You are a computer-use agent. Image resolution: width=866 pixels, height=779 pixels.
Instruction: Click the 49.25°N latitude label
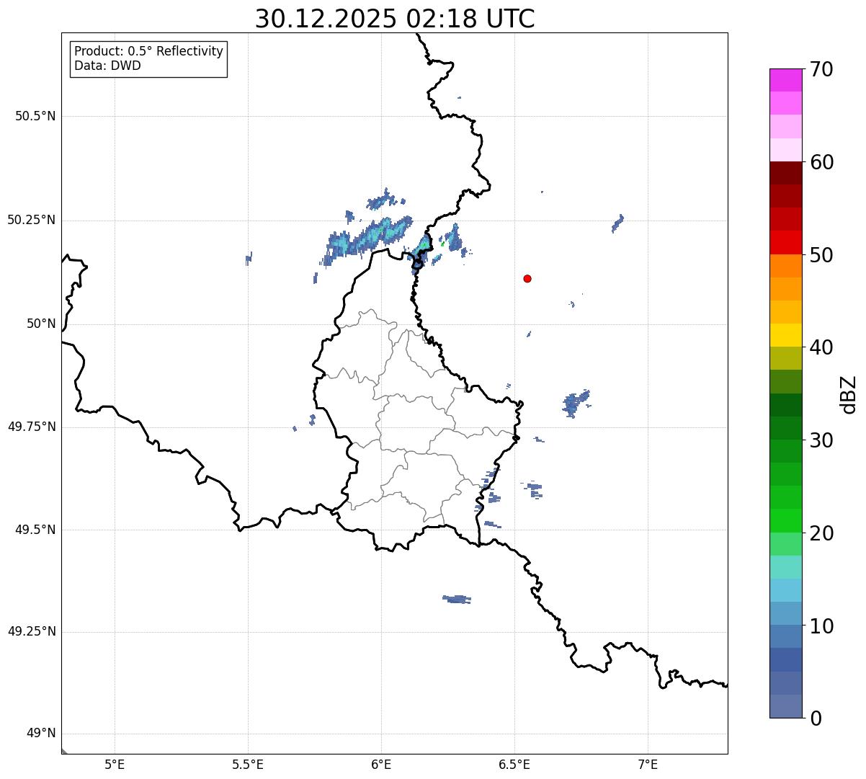(31, 632)
